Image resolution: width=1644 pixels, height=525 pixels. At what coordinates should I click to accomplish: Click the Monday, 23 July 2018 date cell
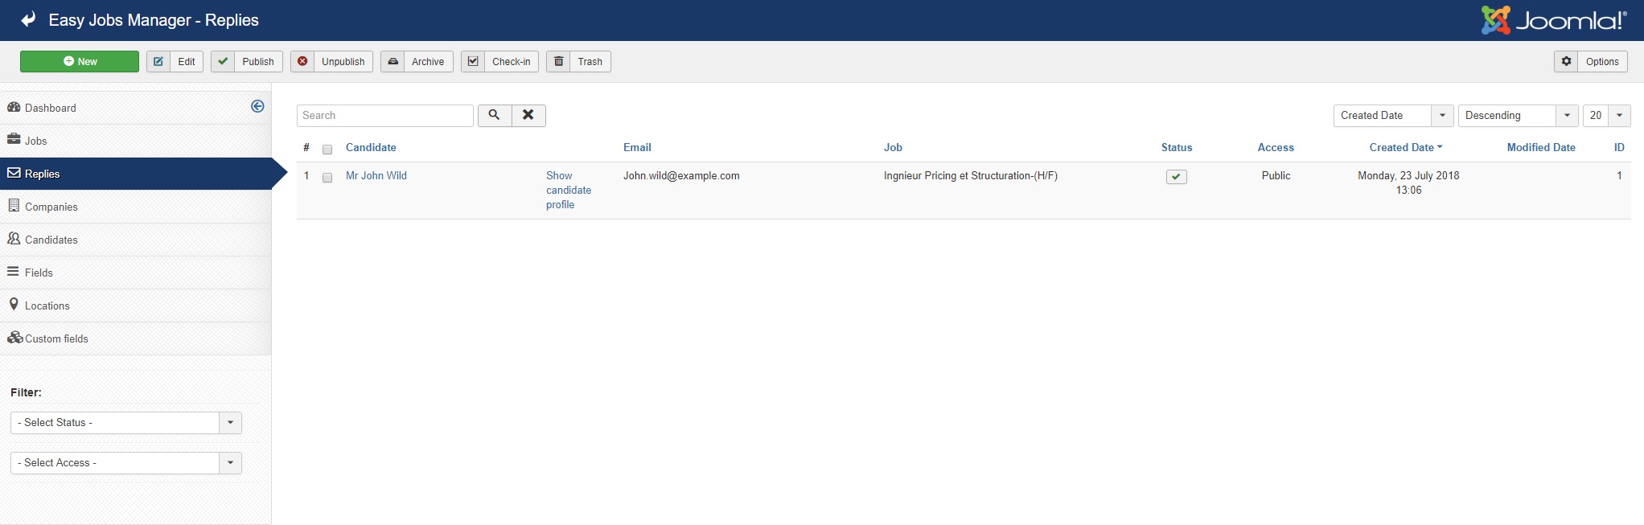[x=1408, y=183]
